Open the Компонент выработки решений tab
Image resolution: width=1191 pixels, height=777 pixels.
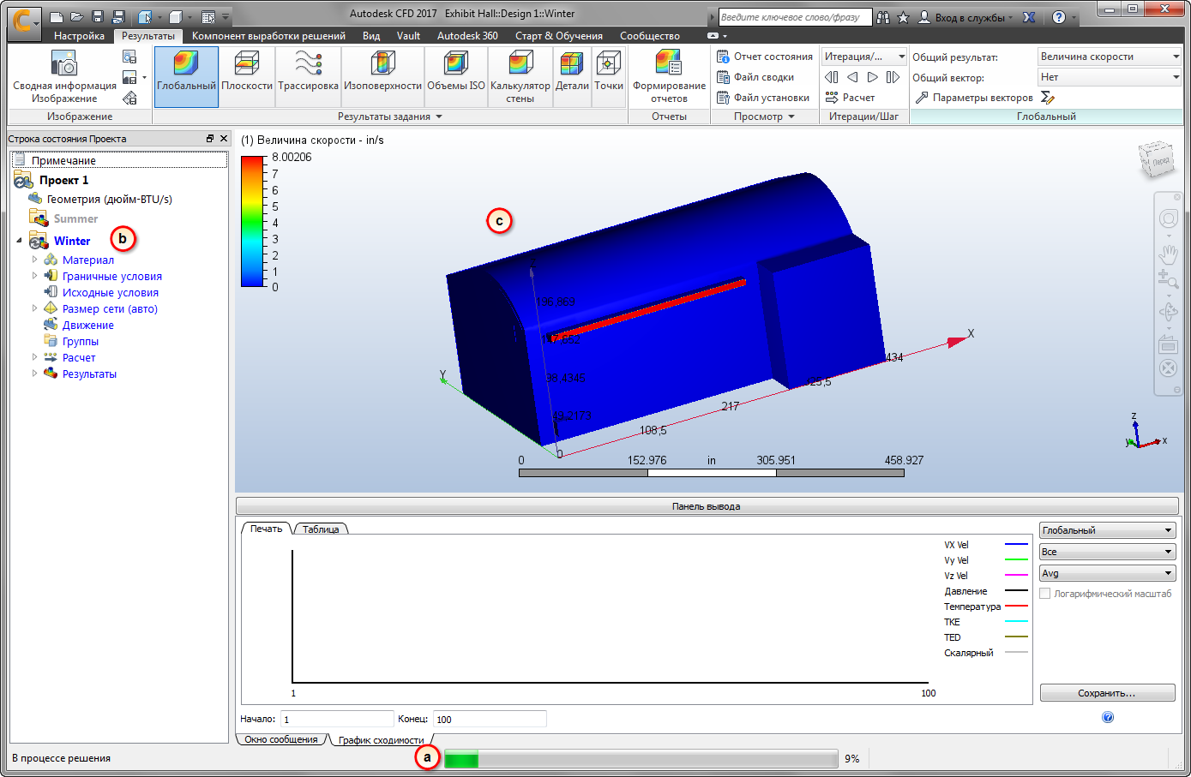tap(268, 36)
